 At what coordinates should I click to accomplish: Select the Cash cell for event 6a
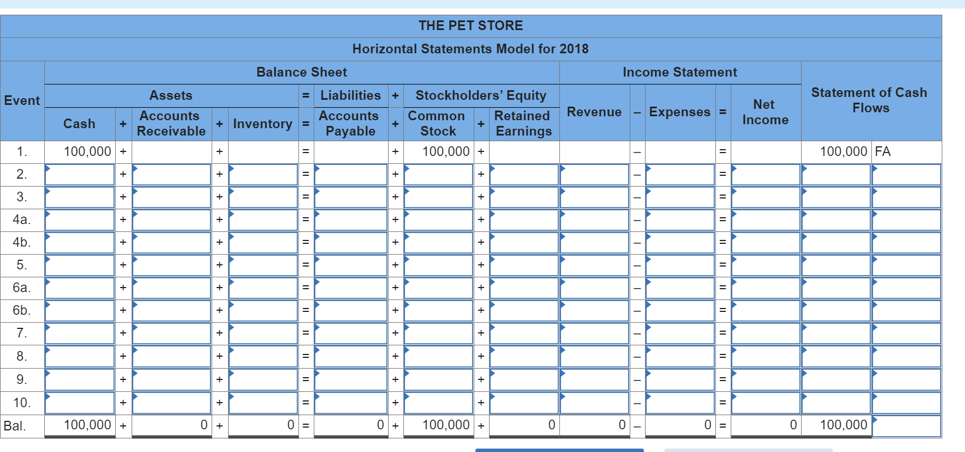pos(80,288)
